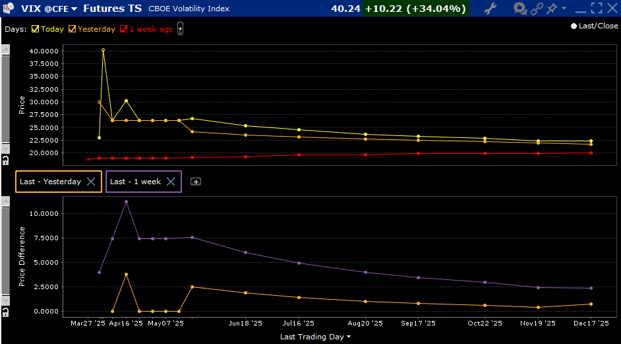Toggle the upper chart lock icon
This screenshot has width=621, height=344.
pyautogui.click(x=5, y=160)
